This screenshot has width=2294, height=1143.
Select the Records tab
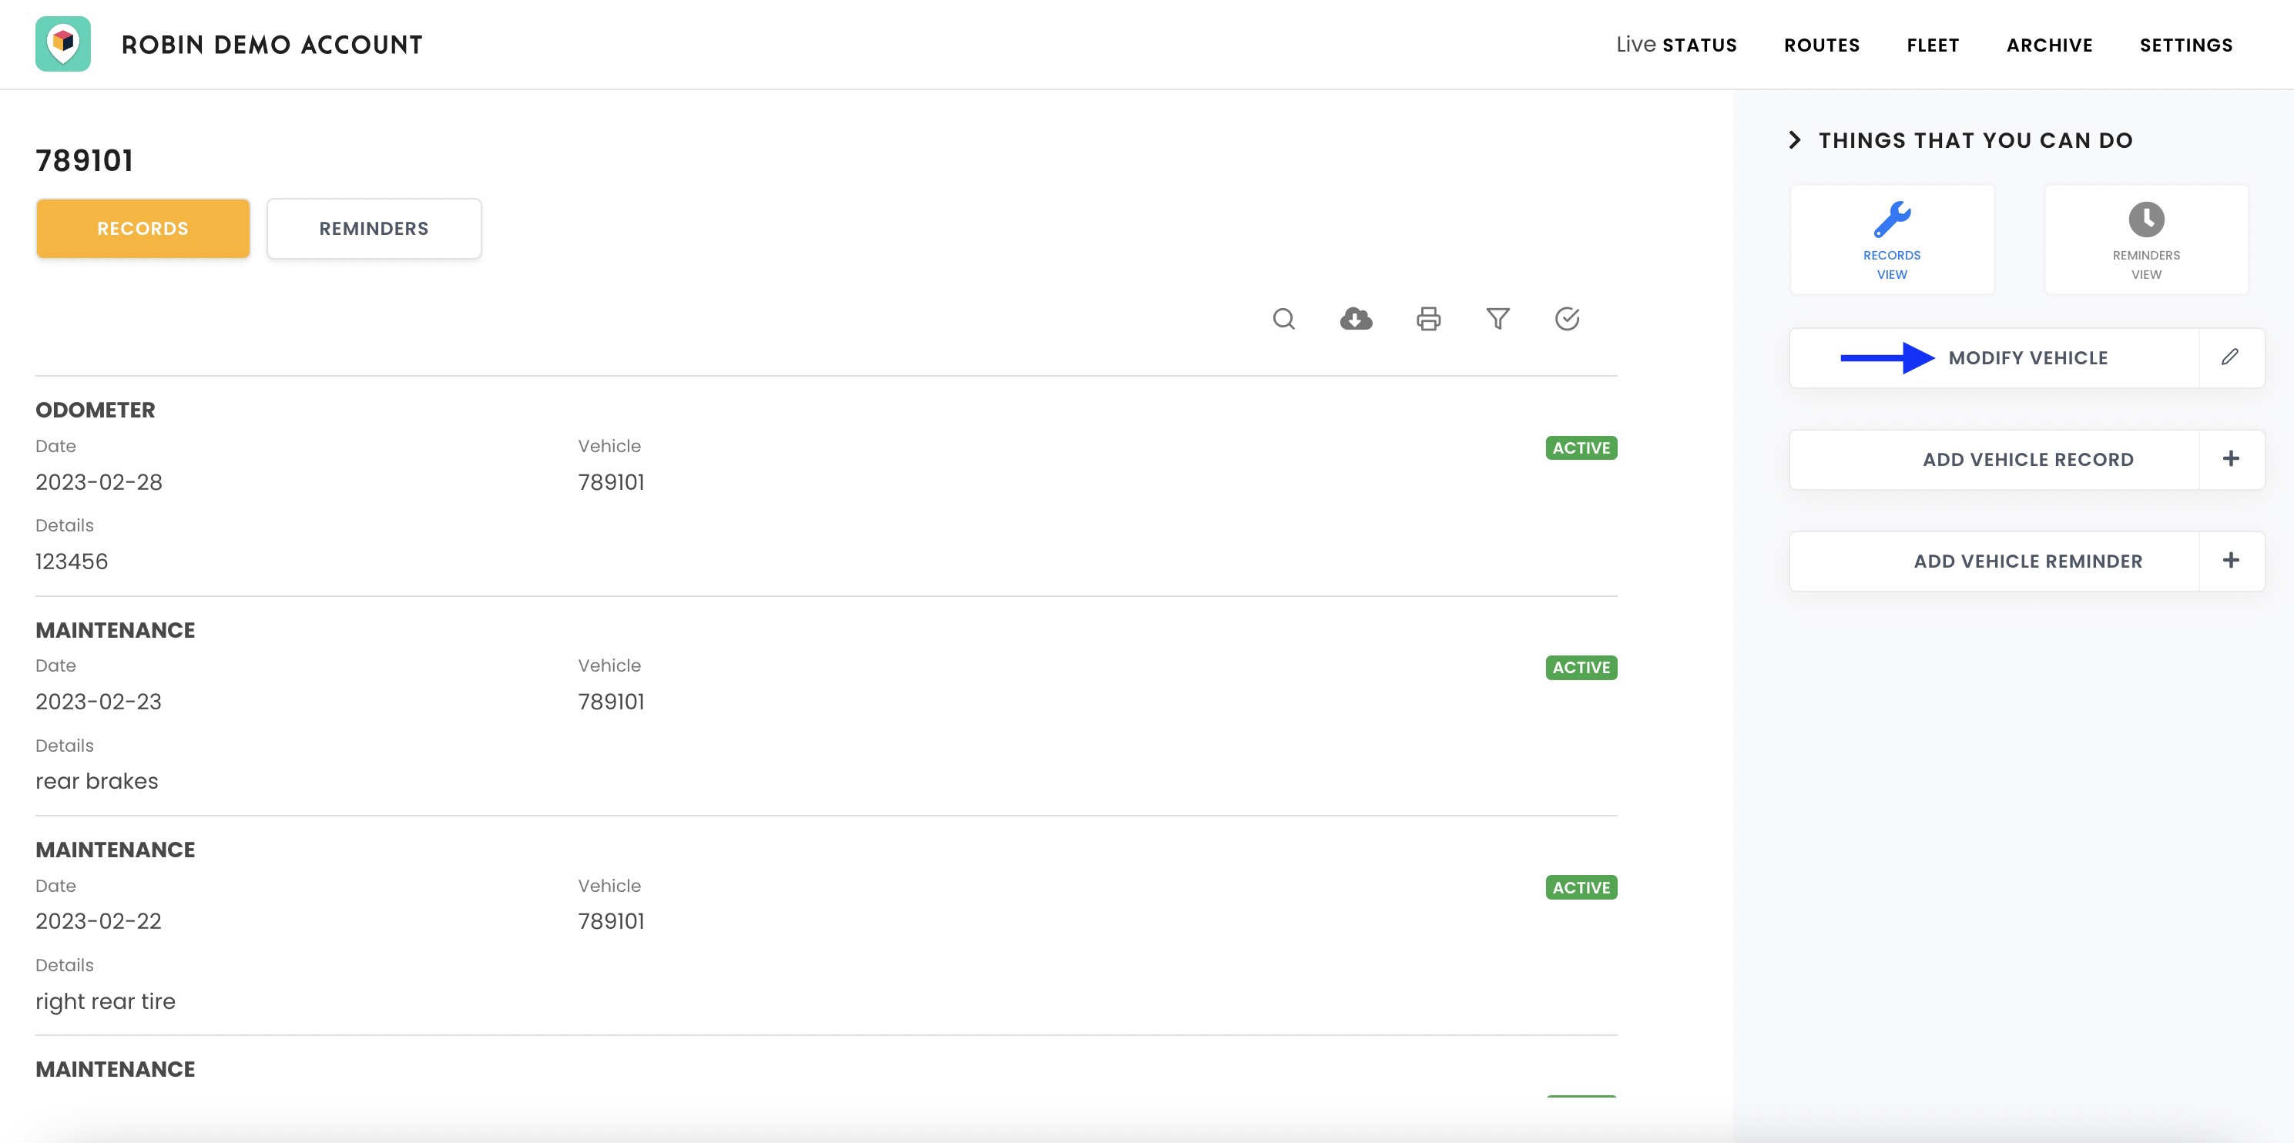143,229
